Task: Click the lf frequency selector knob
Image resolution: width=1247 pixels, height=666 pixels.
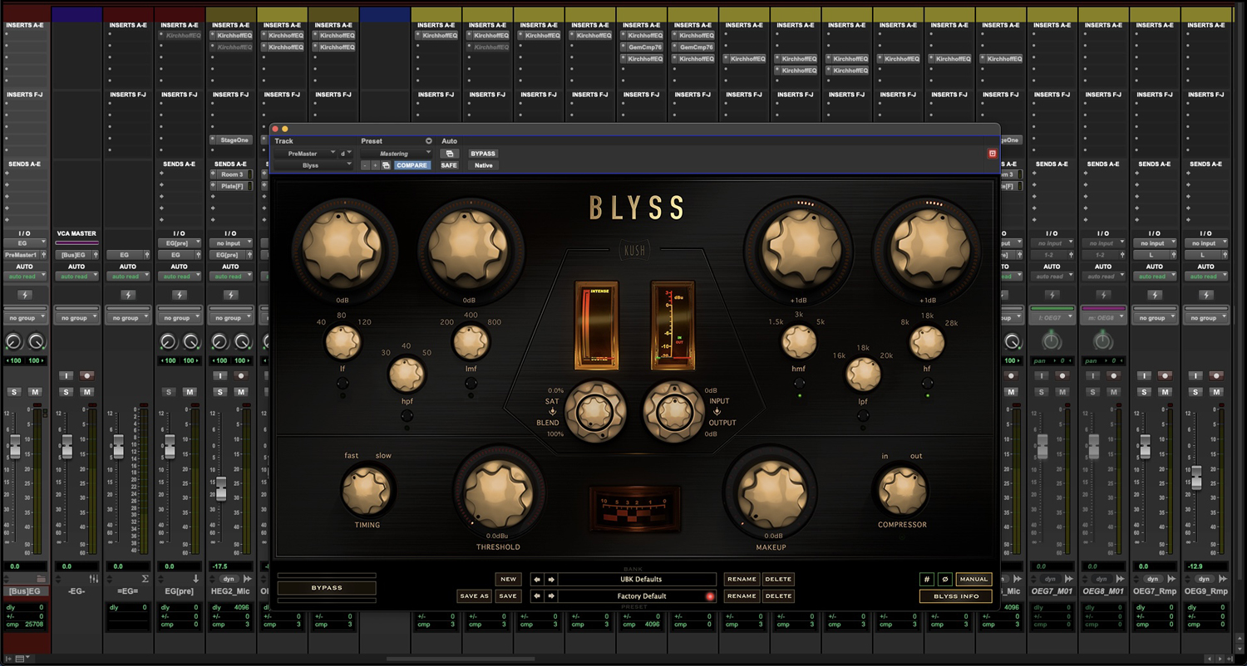Action: coord(343,342)
